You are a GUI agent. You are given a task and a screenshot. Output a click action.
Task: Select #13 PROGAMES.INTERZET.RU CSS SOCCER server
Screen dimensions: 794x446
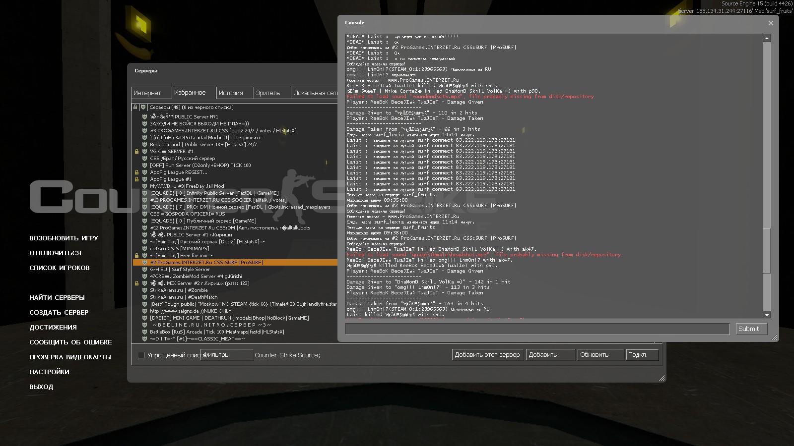[x=235, y=200]
